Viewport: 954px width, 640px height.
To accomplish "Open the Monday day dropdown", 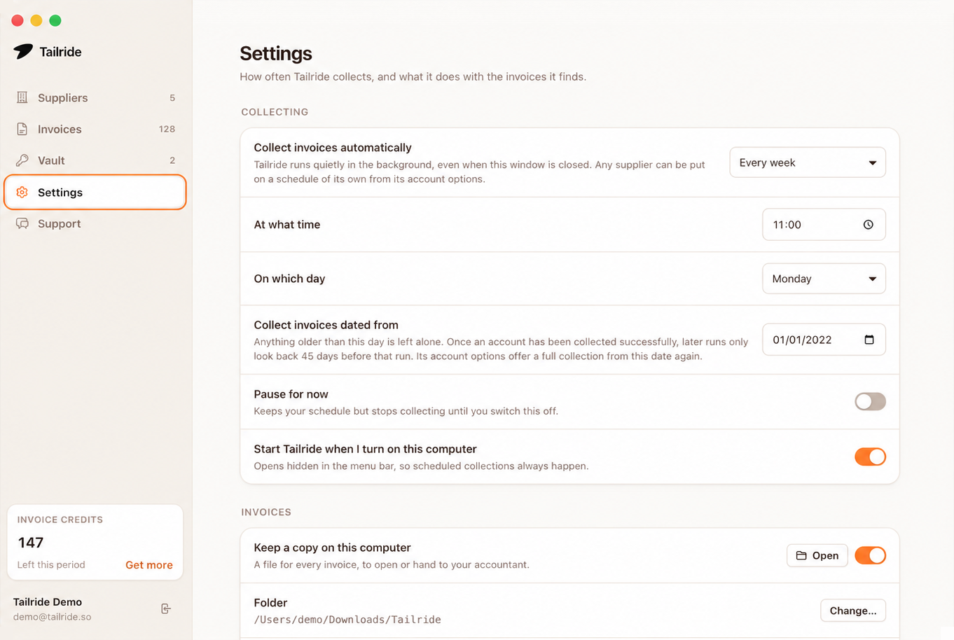I will (824, 279).
